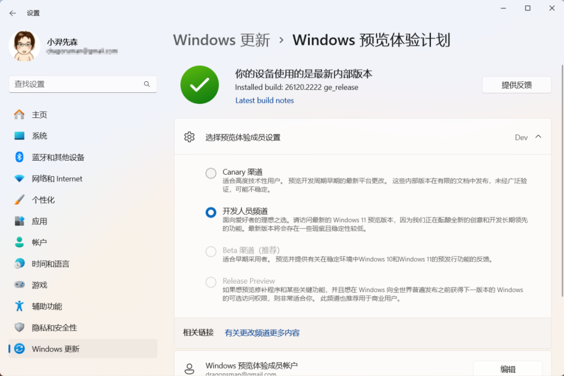564x376 pixels.
Task: Go to 时间和语言 settings
Action: coord(83,263)
